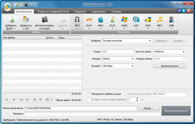195x124 pixels.
Task: Expand the arrow under MP3 format
Action: (77, 28)
